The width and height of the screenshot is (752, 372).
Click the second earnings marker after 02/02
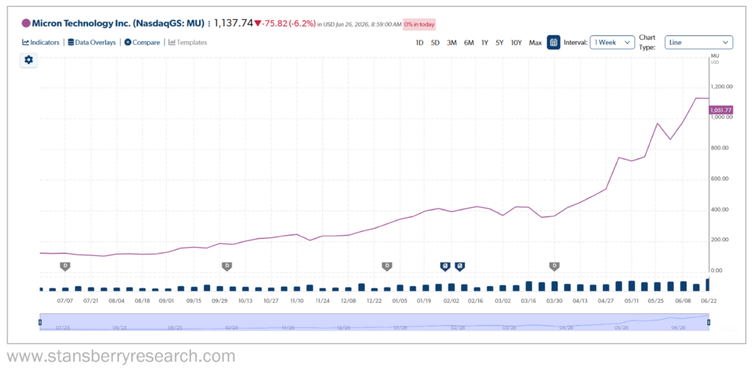point(460,266)
